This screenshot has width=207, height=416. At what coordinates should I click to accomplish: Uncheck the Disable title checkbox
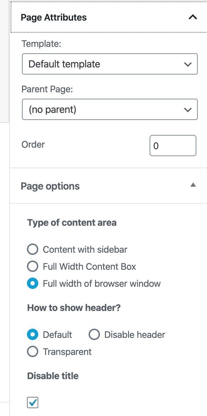32,403
